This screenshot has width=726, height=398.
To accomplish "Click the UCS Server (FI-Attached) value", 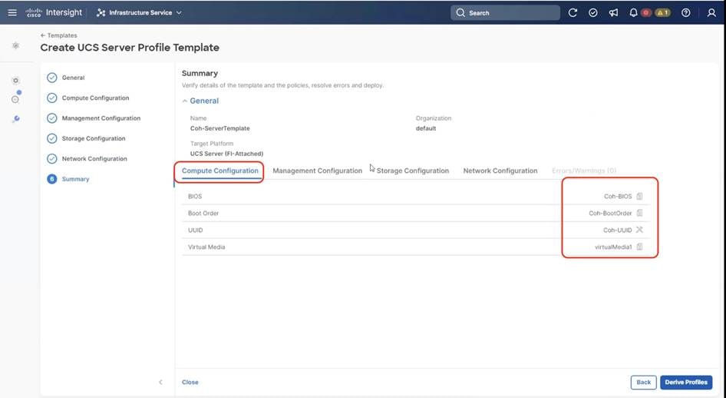I will [x=226, y=154].
